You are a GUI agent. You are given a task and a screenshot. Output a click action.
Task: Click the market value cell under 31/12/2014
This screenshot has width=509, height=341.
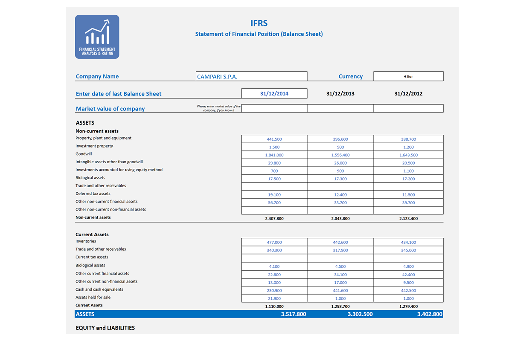274,108
